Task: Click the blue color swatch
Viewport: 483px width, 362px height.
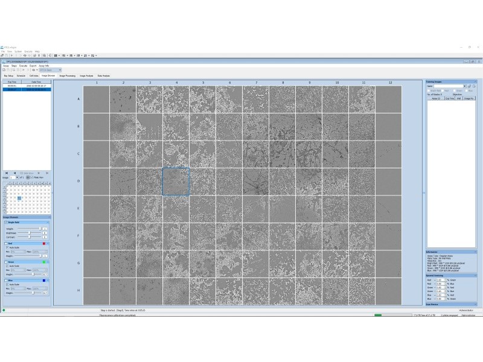Action: [x=43, y=281]
